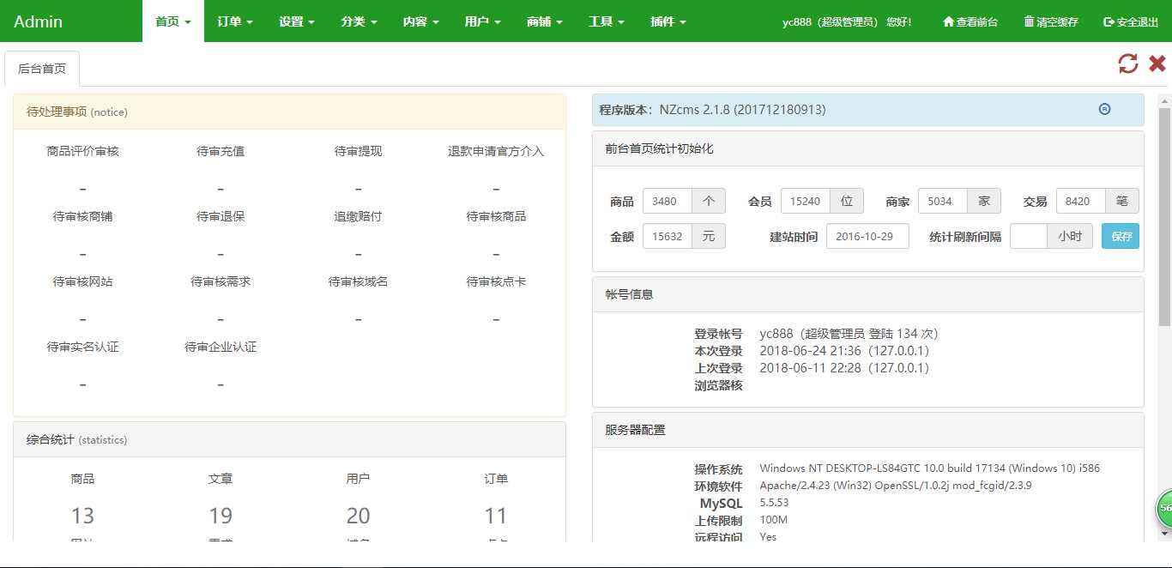This screenshot has width=1172, height=568.
Task: Click the 金额 input field
Action: tap(668, 236)
